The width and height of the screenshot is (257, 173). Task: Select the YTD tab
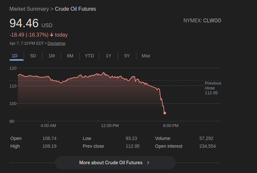pyautogui.click(x=89, y=56)
